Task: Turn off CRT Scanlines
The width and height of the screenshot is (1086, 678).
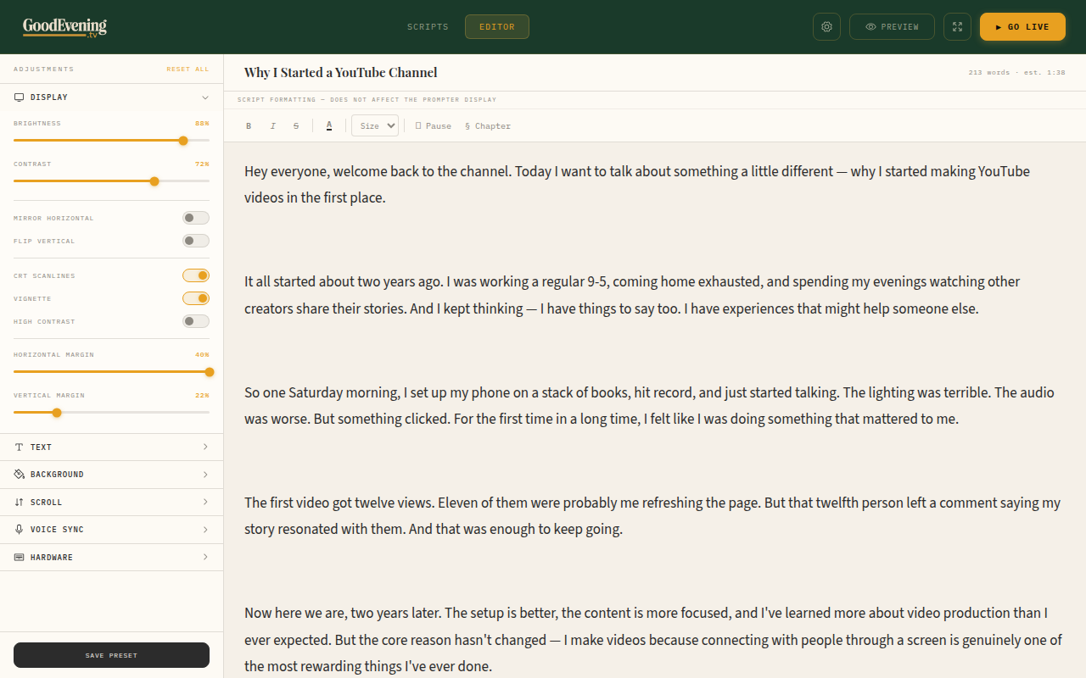Action: point(195,275)
